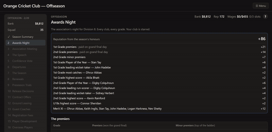Open Departures step

[x=26, y=67]
